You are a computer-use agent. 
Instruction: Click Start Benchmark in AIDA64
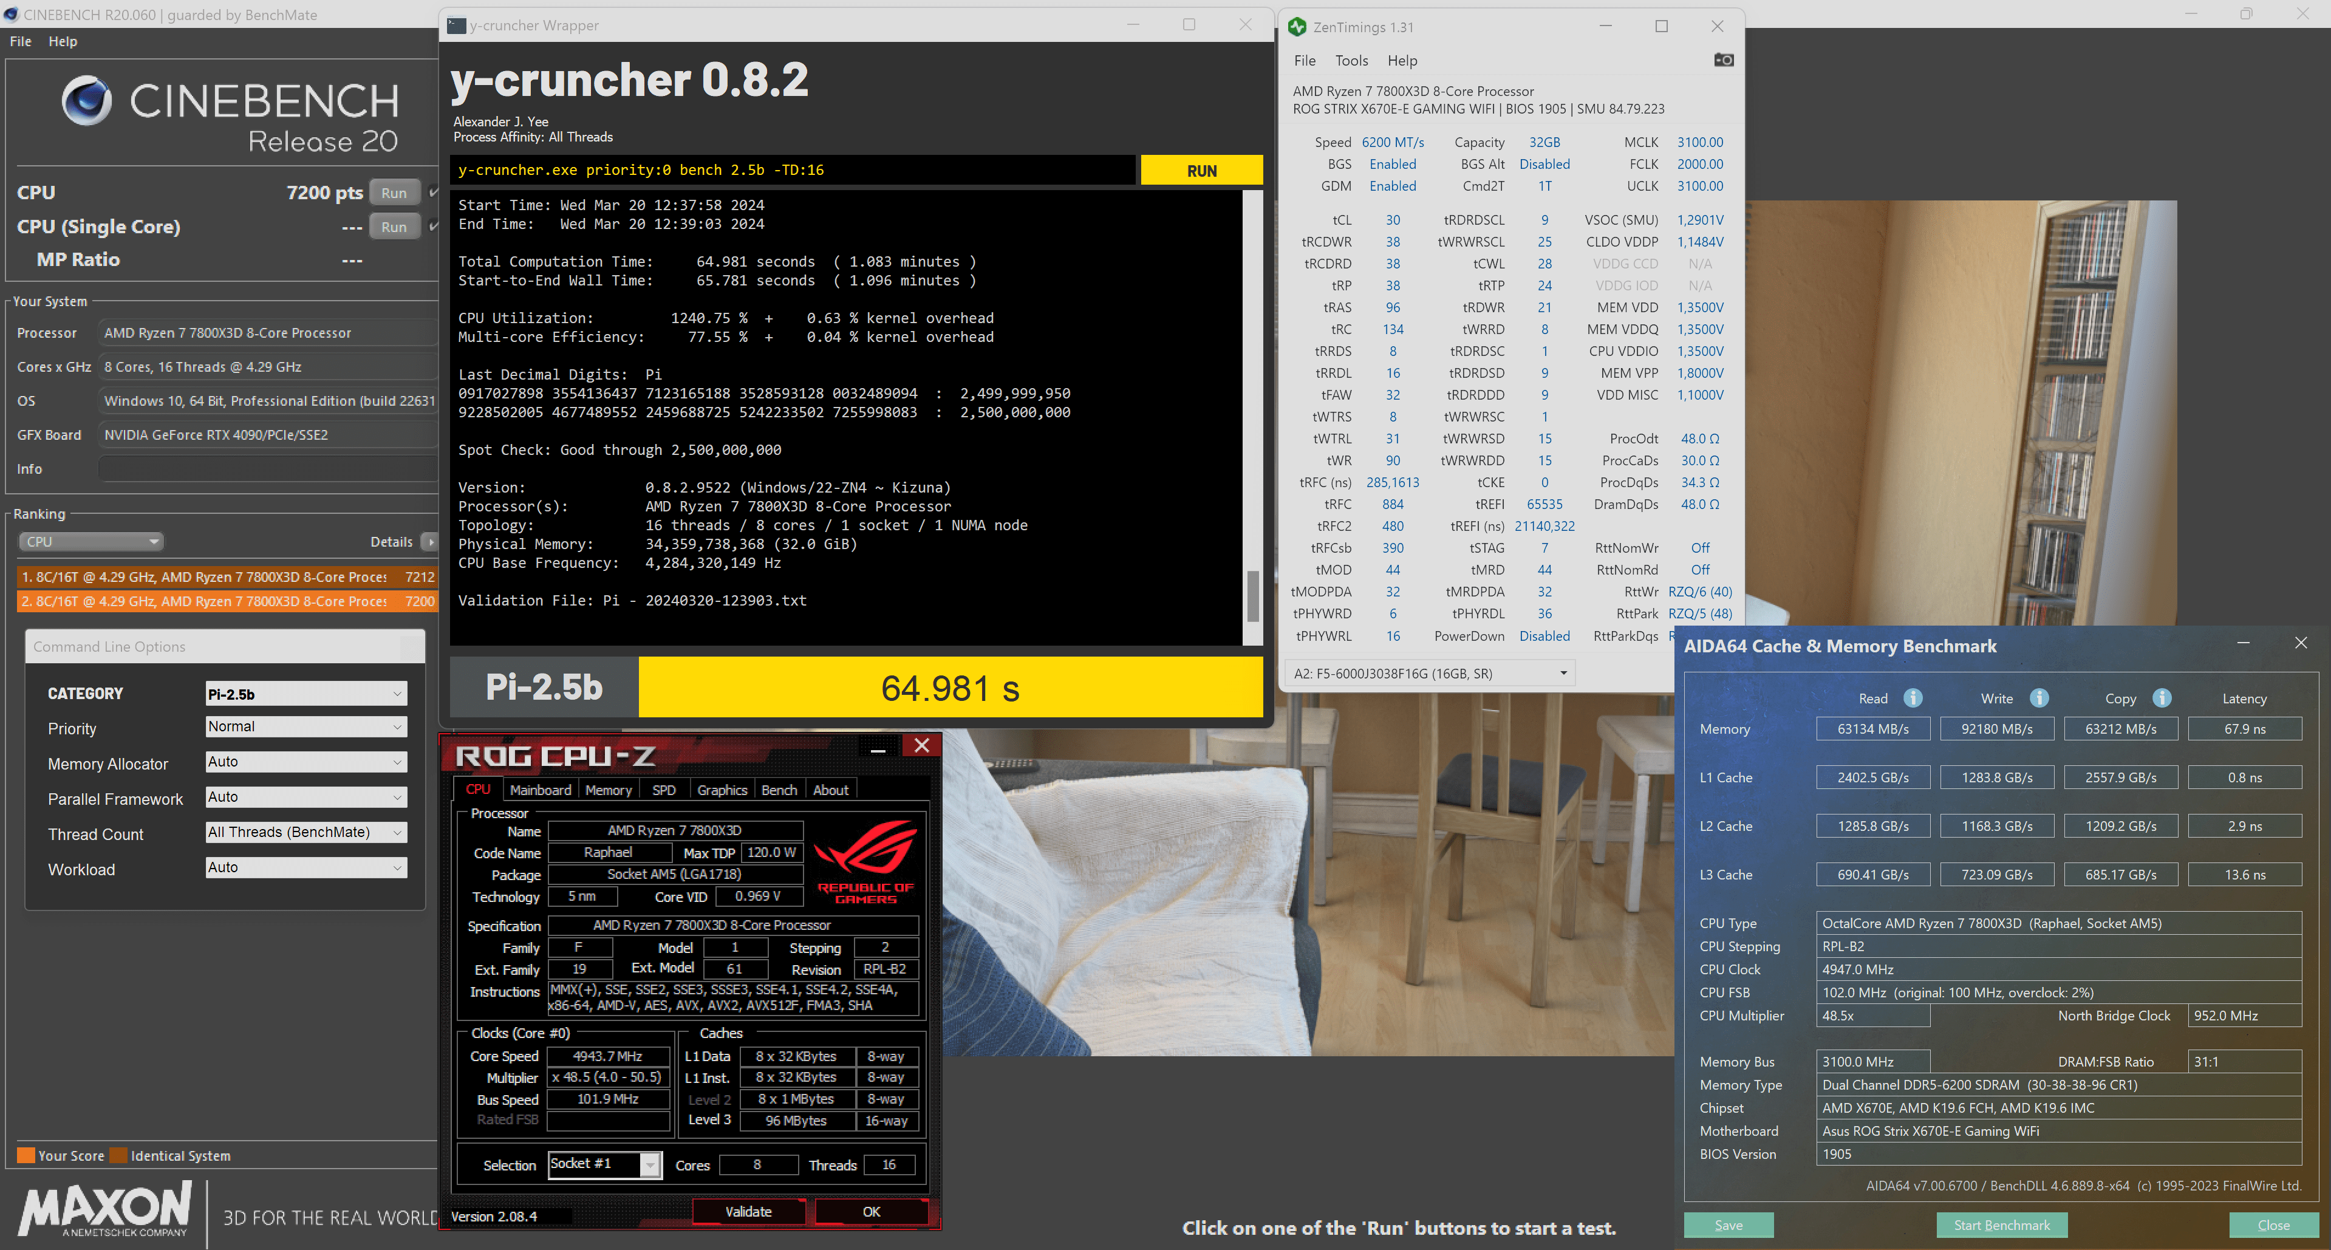(x=2002, y=1226)
